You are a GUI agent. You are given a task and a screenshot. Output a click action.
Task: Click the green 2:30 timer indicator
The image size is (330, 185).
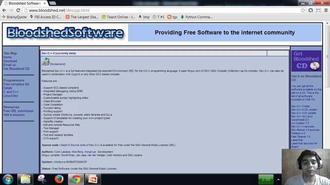click(x=266, y=179)
